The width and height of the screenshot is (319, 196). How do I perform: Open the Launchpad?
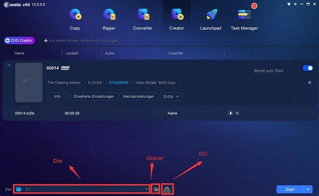tap(211, 19)
